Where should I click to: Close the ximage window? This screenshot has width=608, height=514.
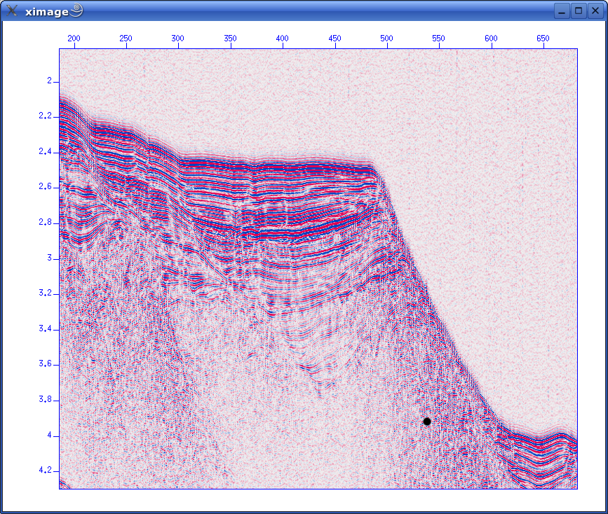click(x=595, y=11)
